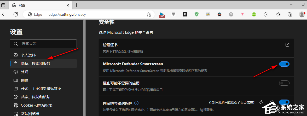
Task: Add this page to favorites star icon
Action: pos(149,15)
